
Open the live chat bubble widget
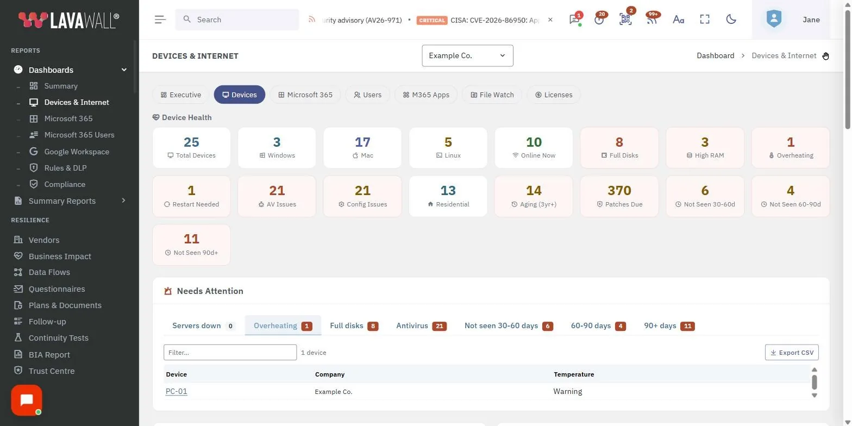[27, 400]
